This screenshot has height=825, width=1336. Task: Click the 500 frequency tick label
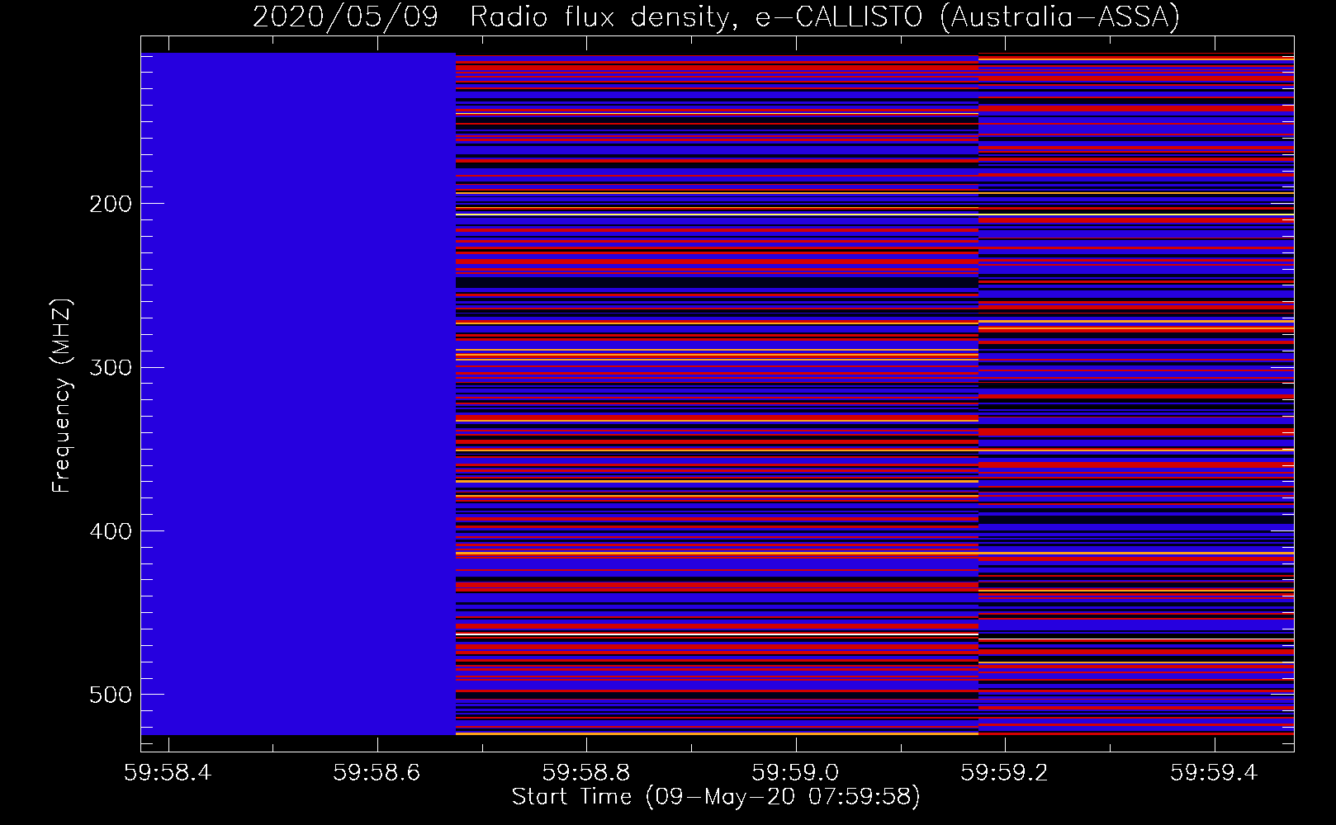[111, 695]
